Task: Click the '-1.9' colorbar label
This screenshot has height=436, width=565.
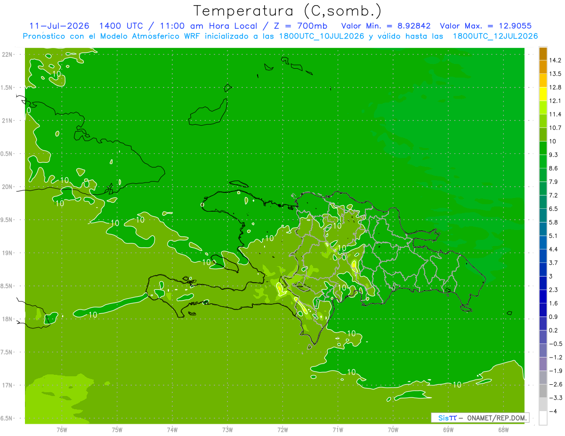Action: [555, 370]
